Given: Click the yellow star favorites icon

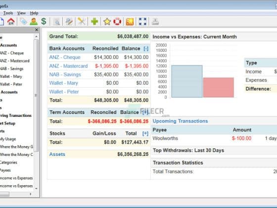Looking at the screenshot, I should tap(107, 22).
